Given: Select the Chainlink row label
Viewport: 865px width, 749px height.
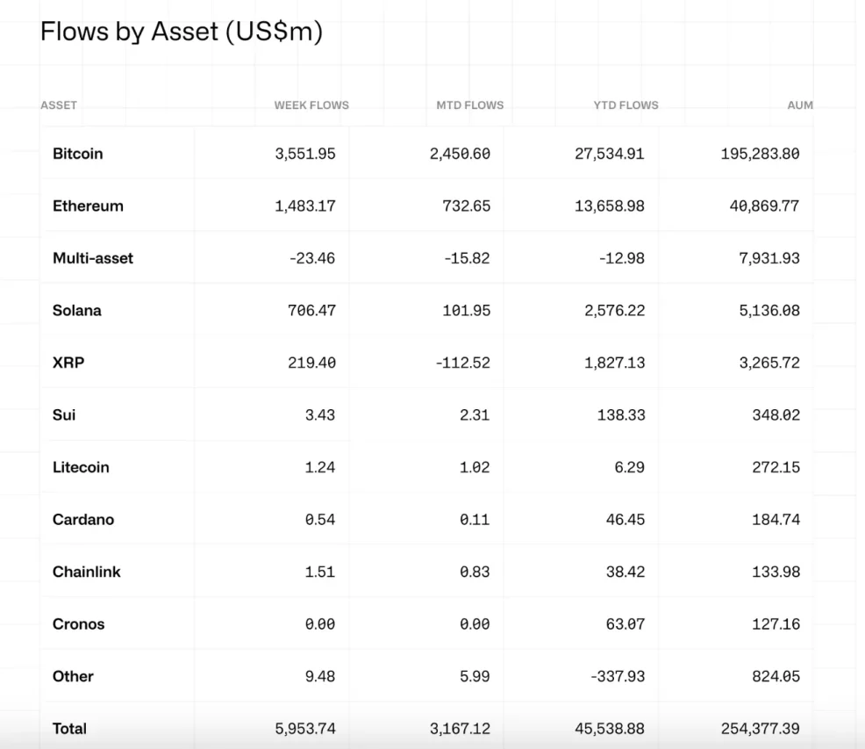Looking at the screenshot, I should tap(87, 572).
